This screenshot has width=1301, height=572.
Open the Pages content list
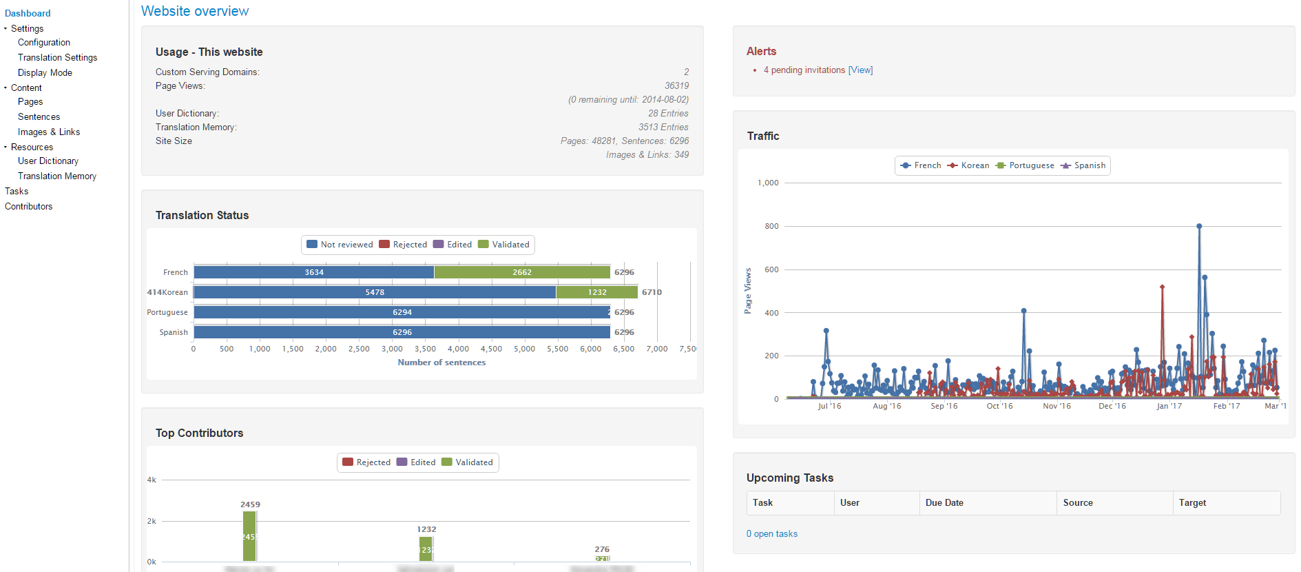[30, 102]
